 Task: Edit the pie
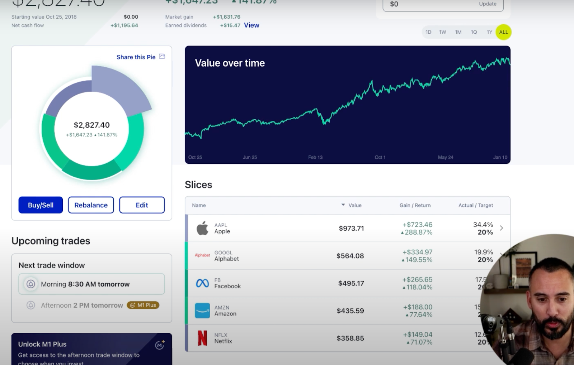click(x=142, y=205)
